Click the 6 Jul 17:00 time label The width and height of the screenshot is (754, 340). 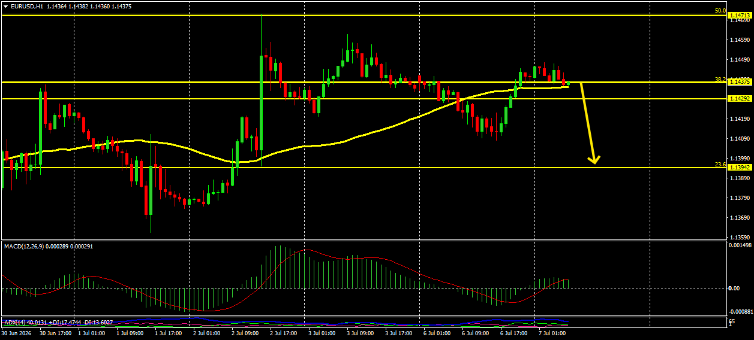click(x=515, y=332)
